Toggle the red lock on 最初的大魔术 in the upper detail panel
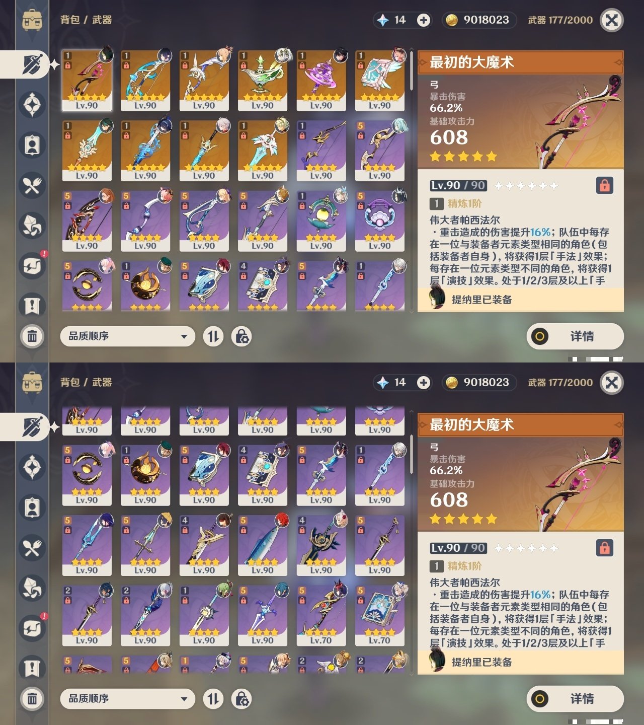The width and height of the screenshot is (644, 725). (604, 185)
